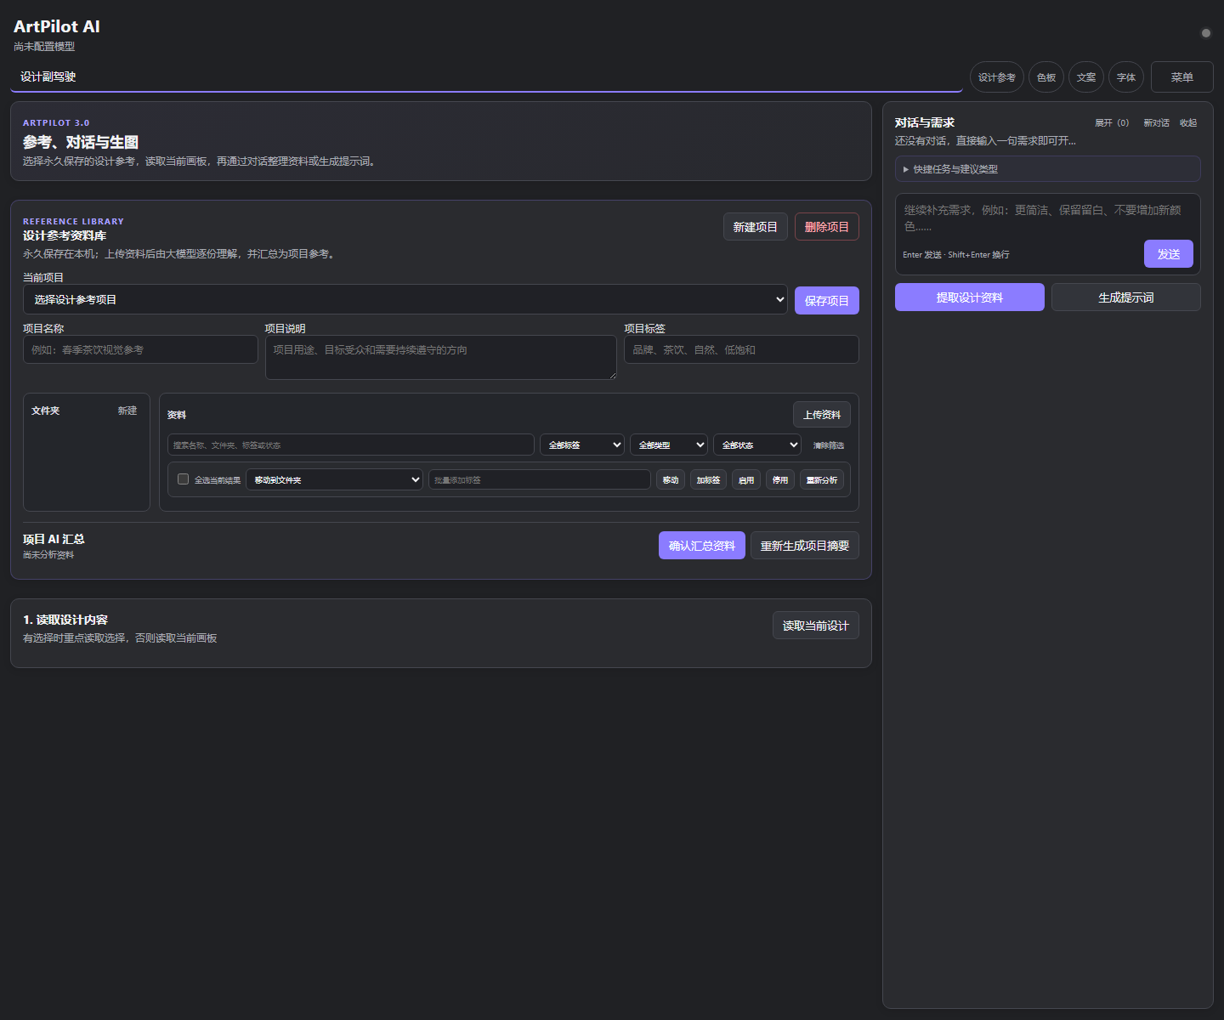Click the 提取设计资料 button
Viewport: 1224px width, 1020px height.
[970, 297]
